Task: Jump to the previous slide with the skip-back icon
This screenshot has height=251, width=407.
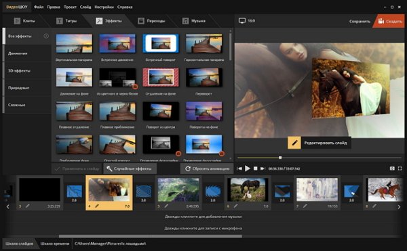Action: point(239,168)
